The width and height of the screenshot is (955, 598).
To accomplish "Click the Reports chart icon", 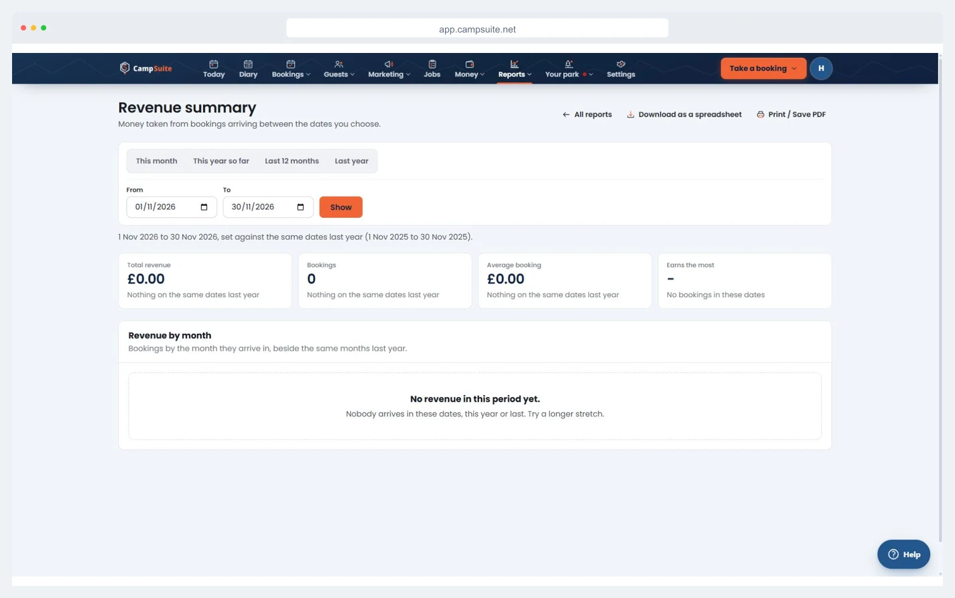I will click(514, 64).
